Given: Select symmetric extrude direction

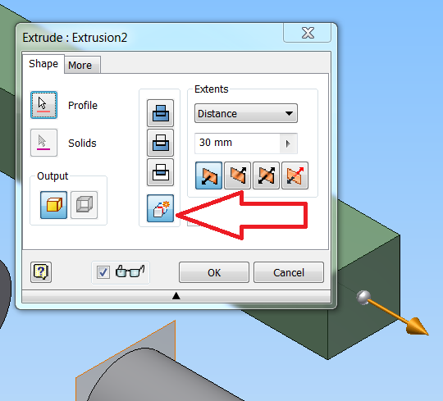Looking at the screenshot, I should pos(266,175).
